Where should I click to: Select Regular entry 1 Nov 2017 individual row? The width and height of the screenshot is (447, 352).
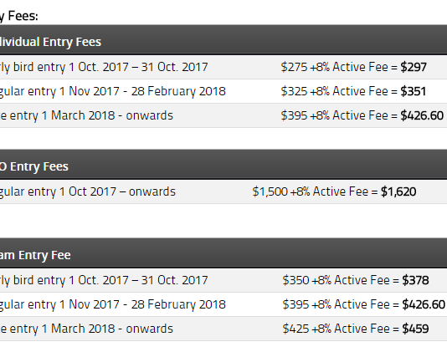223,91
